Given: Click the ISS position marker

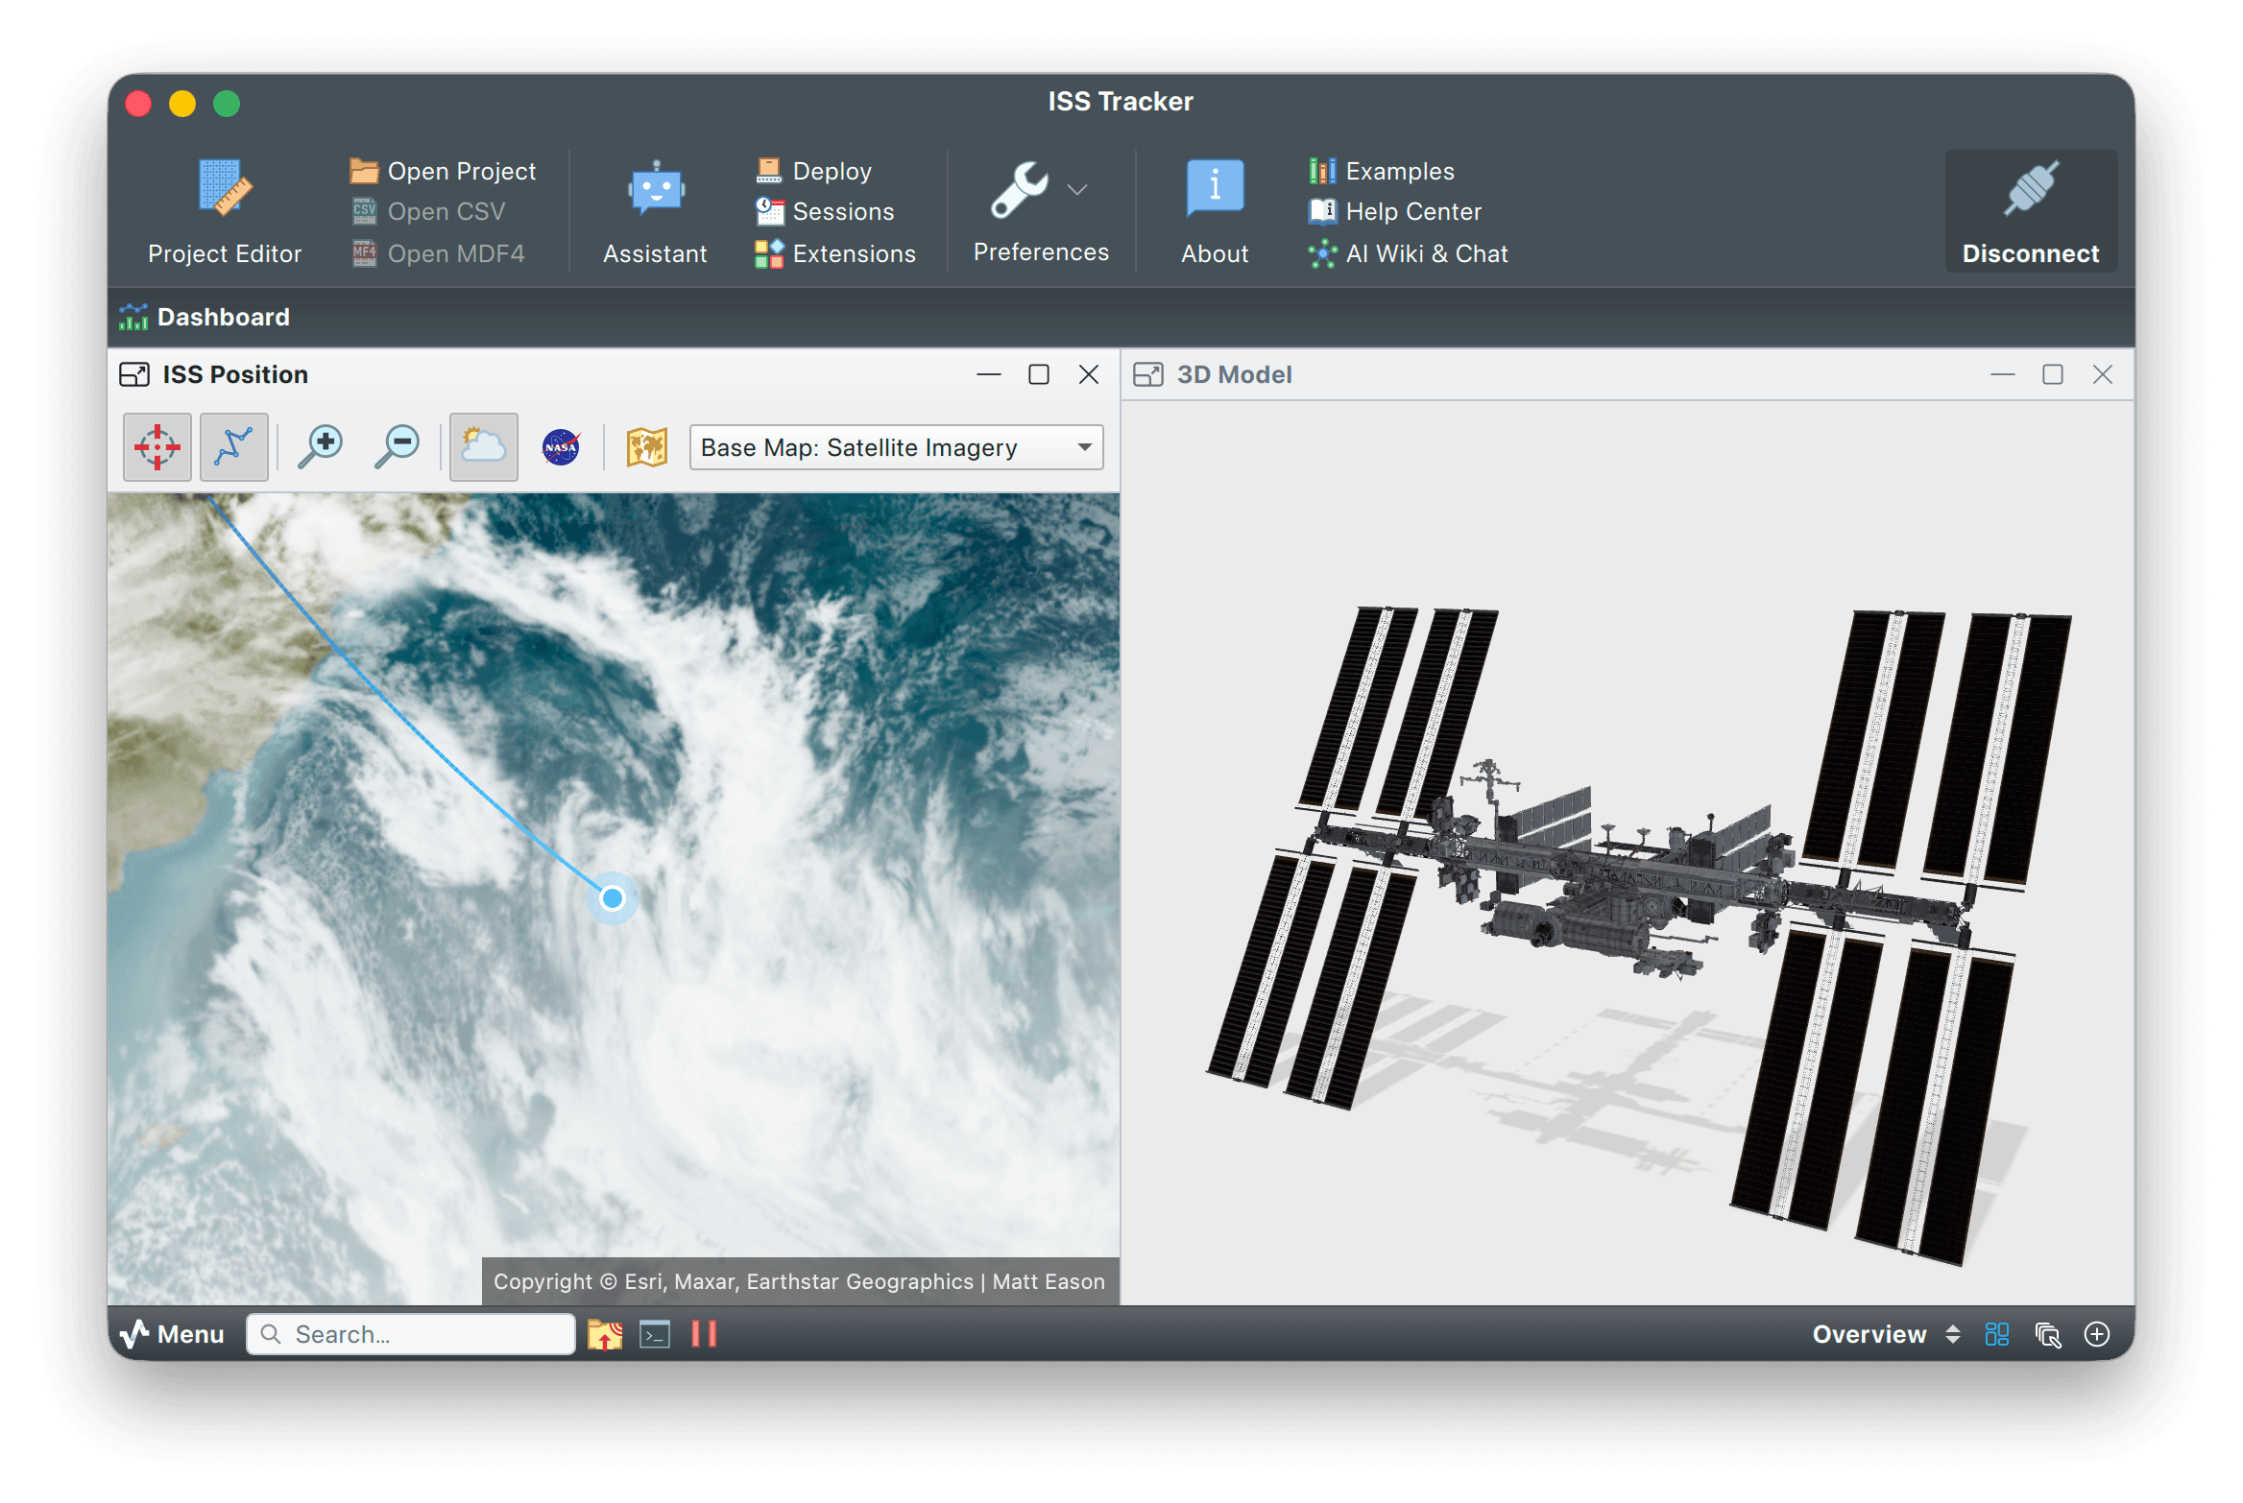Looking at the screenshot, I should click(612, 898).
